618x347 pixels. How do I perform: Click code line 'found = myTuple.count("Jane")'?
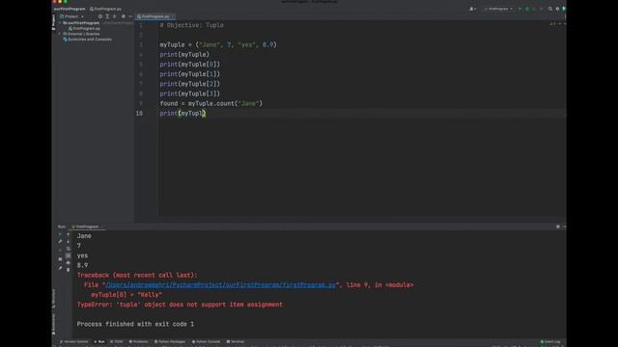pos(211,103)
